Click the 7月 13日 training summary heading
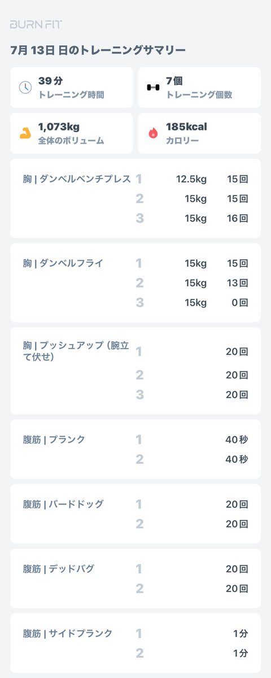The height and width of the screenshot is (678, 271). tap(98, 50)
